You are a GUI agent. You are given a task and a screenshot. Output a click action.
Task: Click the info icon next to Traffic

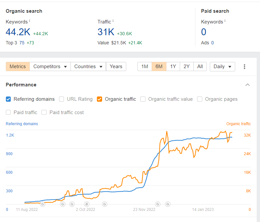click(x=113, y=21)
